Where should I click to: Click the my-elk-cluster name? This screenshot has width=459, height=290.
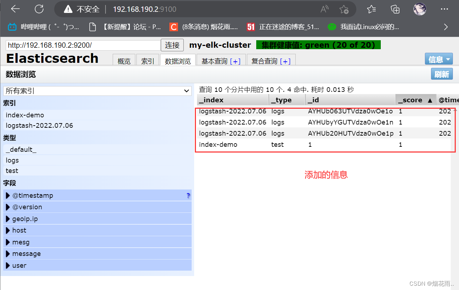pos(220,45)
